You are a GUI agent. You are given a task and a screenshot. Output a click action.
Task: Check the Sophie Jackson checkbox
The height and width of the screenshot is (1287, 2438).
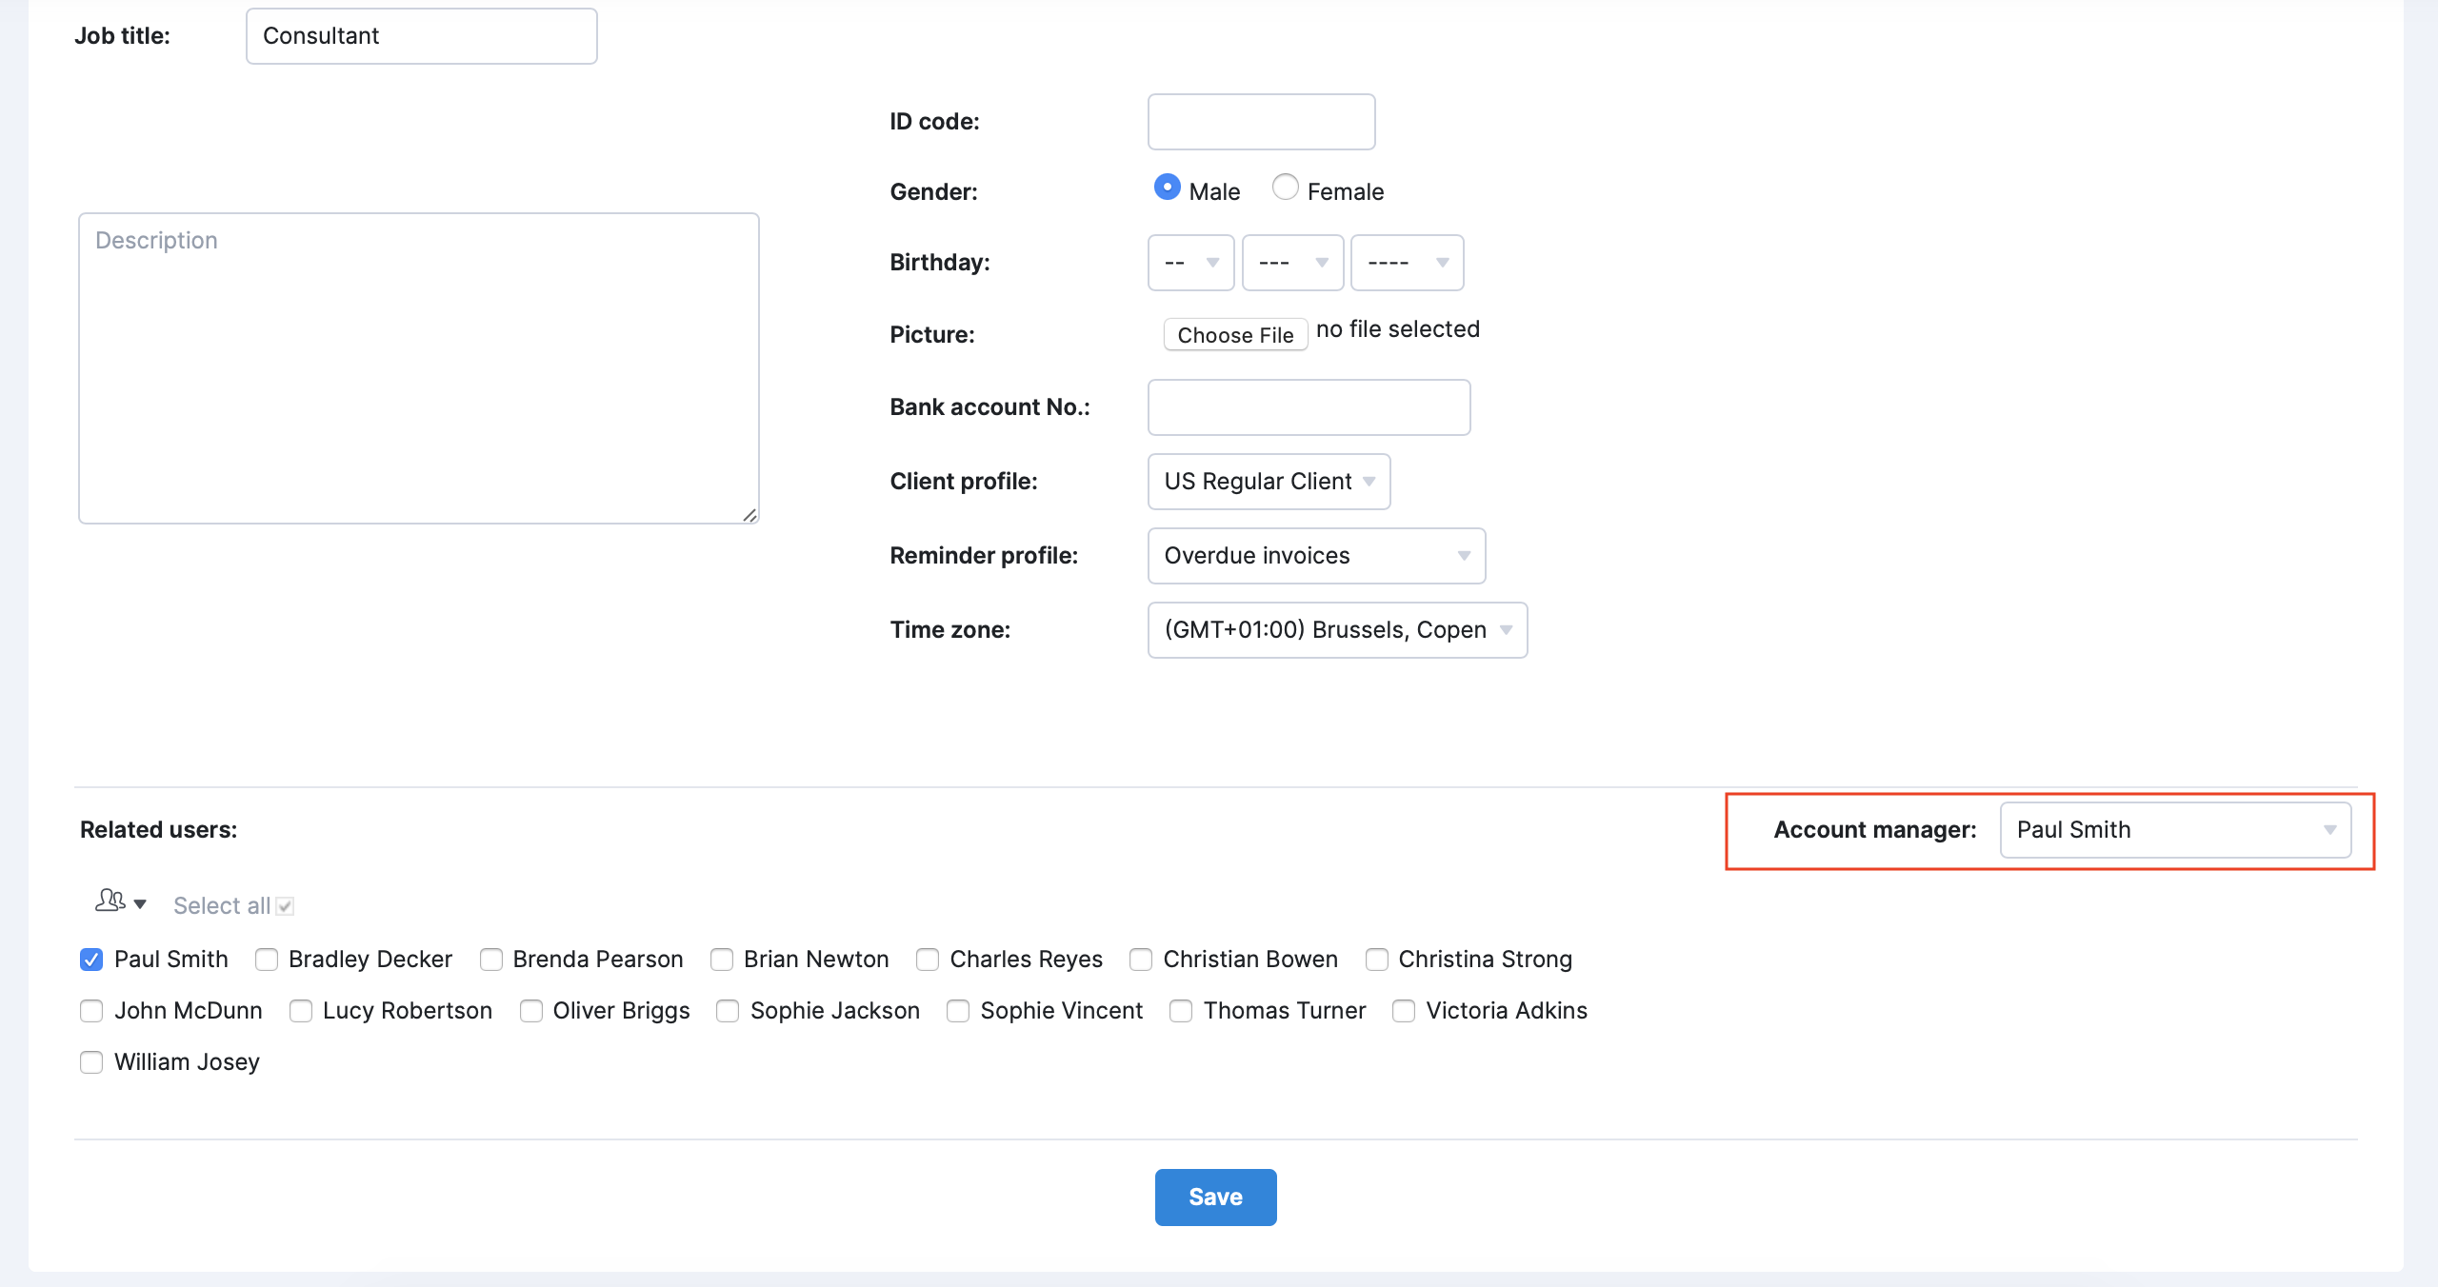pyautogui.click(x=728, y=1011)
